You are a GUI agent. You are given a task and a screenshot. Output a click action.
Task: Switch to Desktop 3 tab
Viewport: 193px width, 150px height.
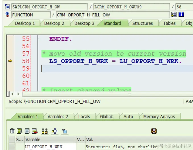(x=84, y=23)
